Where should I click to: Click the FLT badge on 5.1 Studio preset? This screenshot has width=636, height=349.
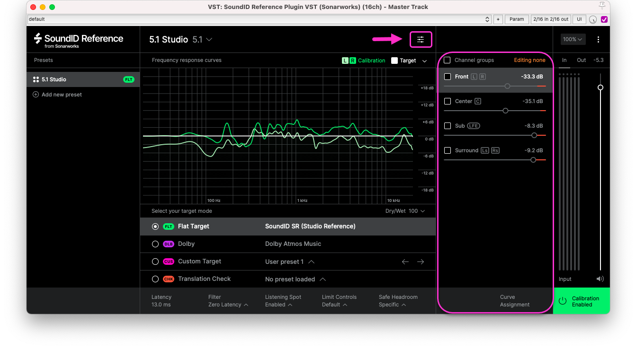click(129, 79)
